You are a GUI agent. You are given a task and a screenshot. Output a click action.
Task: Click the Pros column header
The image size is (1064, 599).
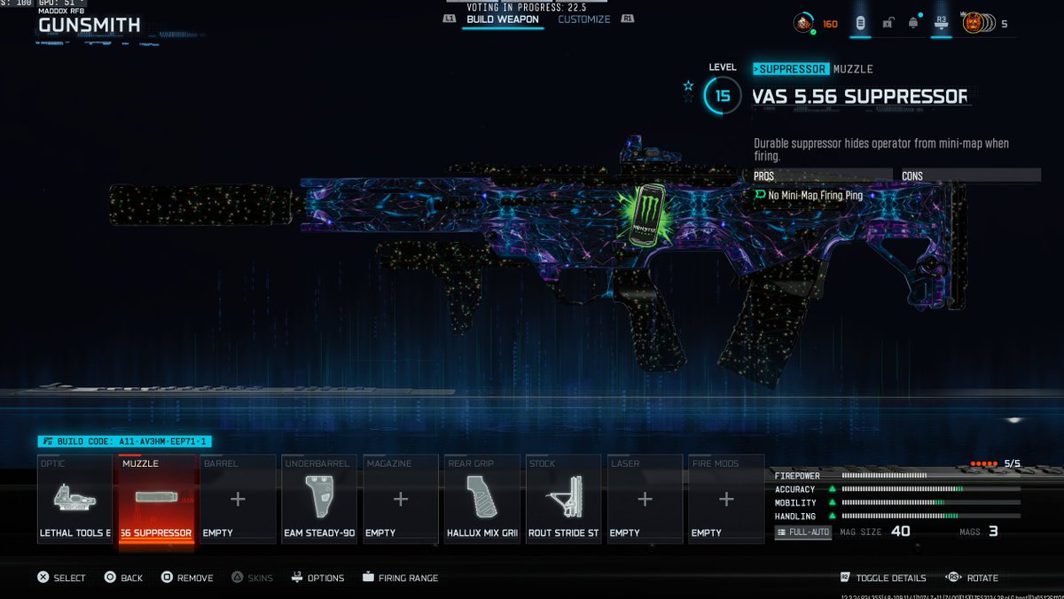coord(822,175)
